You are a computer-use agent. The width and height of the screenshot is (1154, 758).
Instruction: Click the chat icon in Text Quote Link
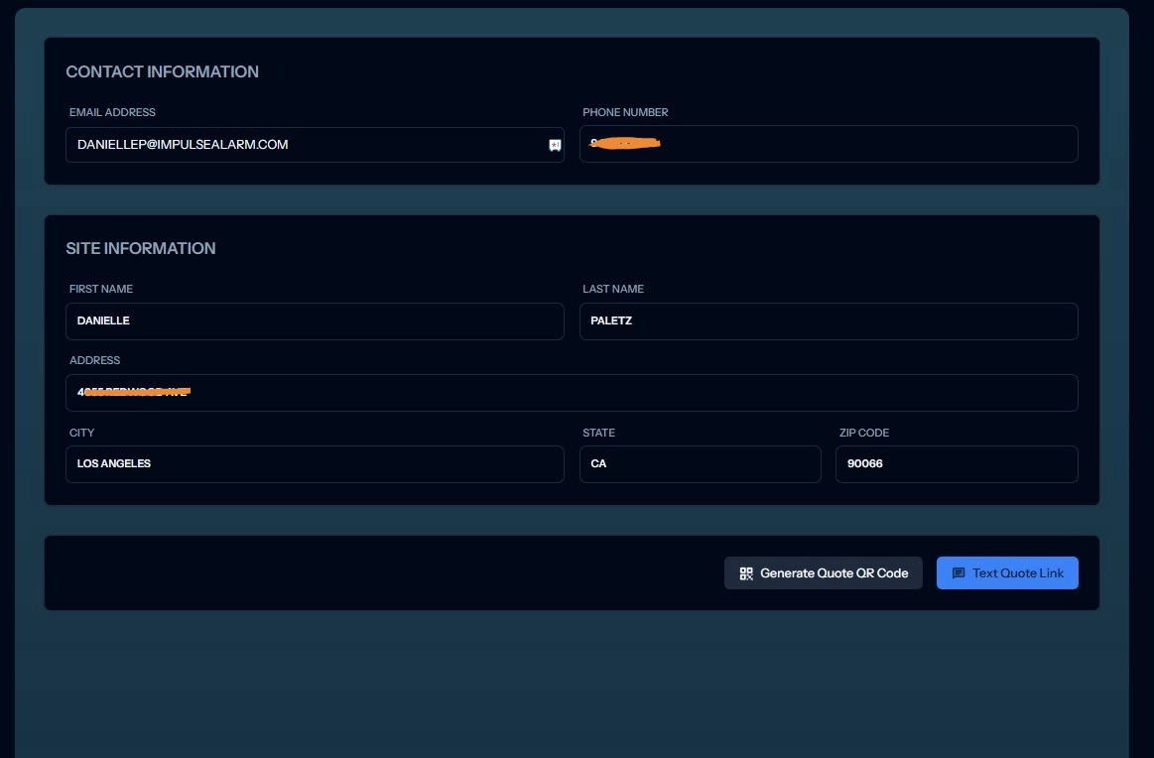coord(959,573)
